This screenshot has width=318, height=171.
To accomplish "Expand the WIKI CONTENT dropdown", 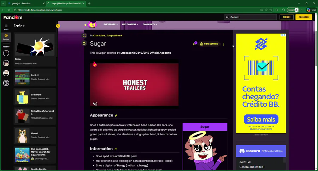I will [x=130, y=24].
